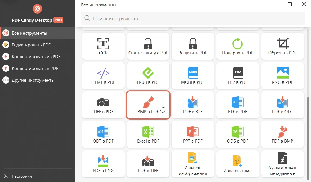Screen dimensions: 311x182
Task: Open Excel в PDF converter
Action: point(148,134)
